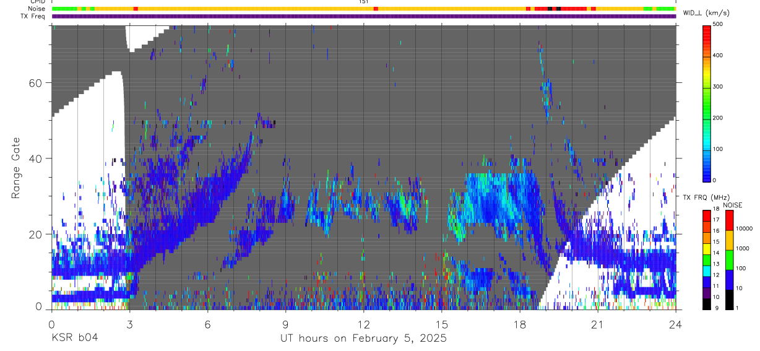Click the red top of width colorbar
The image size is (760, 351).
[x=707, y=32]
